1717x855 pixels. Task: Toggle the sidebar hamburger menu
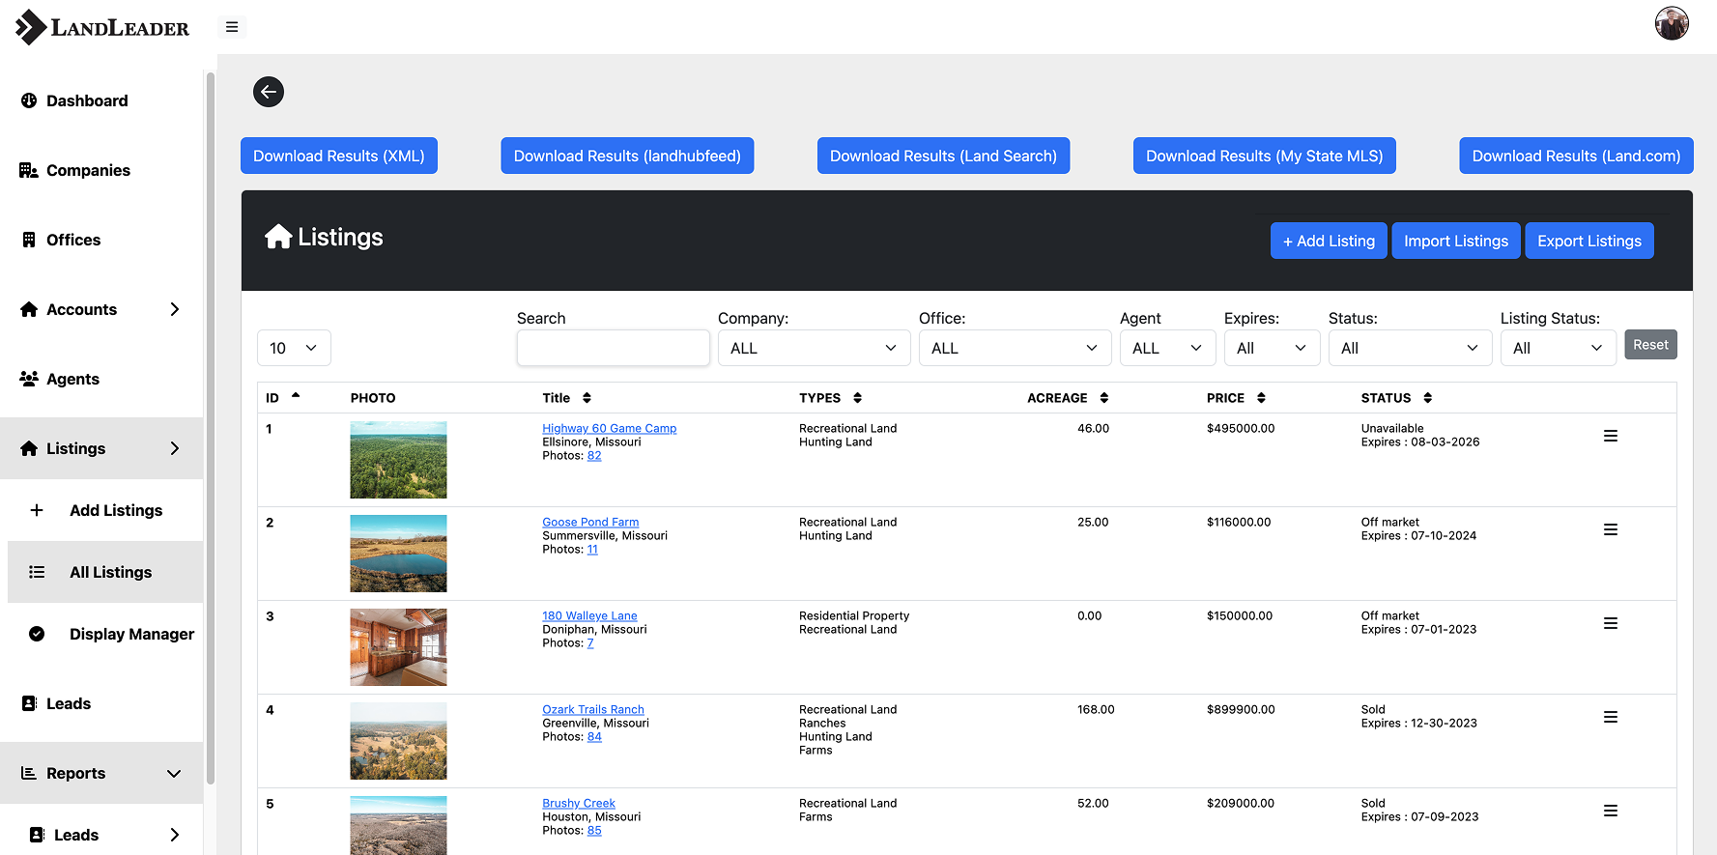pyautogui.click(x=232, y=27)
